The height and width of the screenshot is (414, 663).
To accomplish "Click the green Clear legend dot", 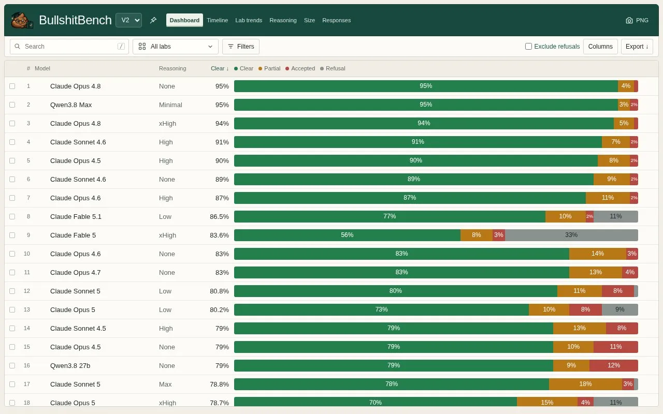I will (x=236, y=68).
